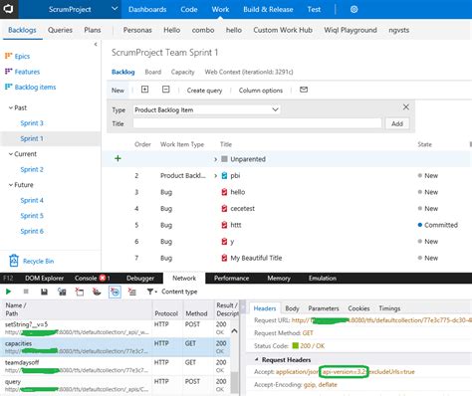Click the green plus add-item icon

tap(118, 158)
